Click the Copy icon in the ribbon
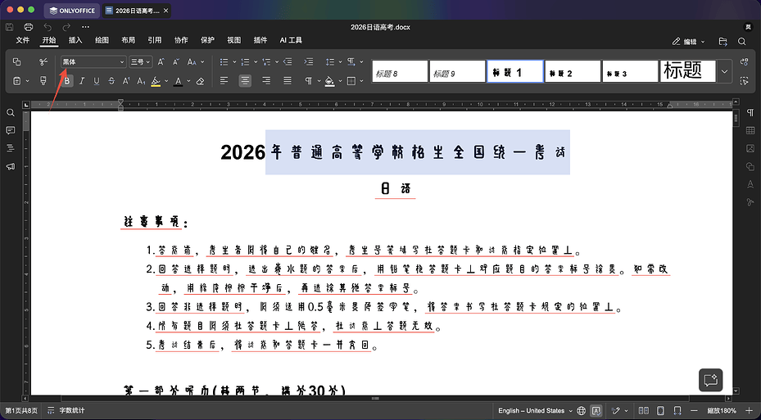Screen dimensions: 761x420 pyautogui.click(x=17, y=61)
